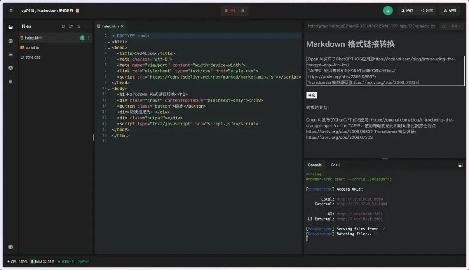Click the marked.min.js script line

209,77
